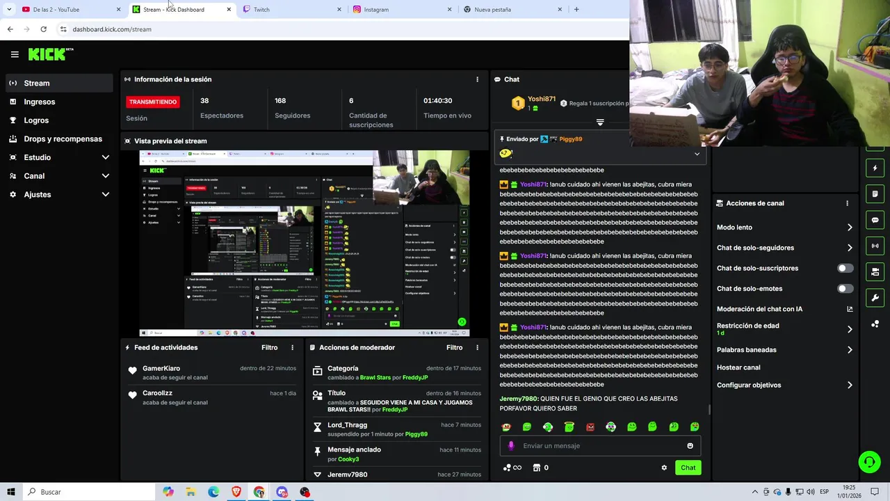890x501 pixels.
Task: Expand the Jeremy7980 moderator action entry
Action: [318, 475]
